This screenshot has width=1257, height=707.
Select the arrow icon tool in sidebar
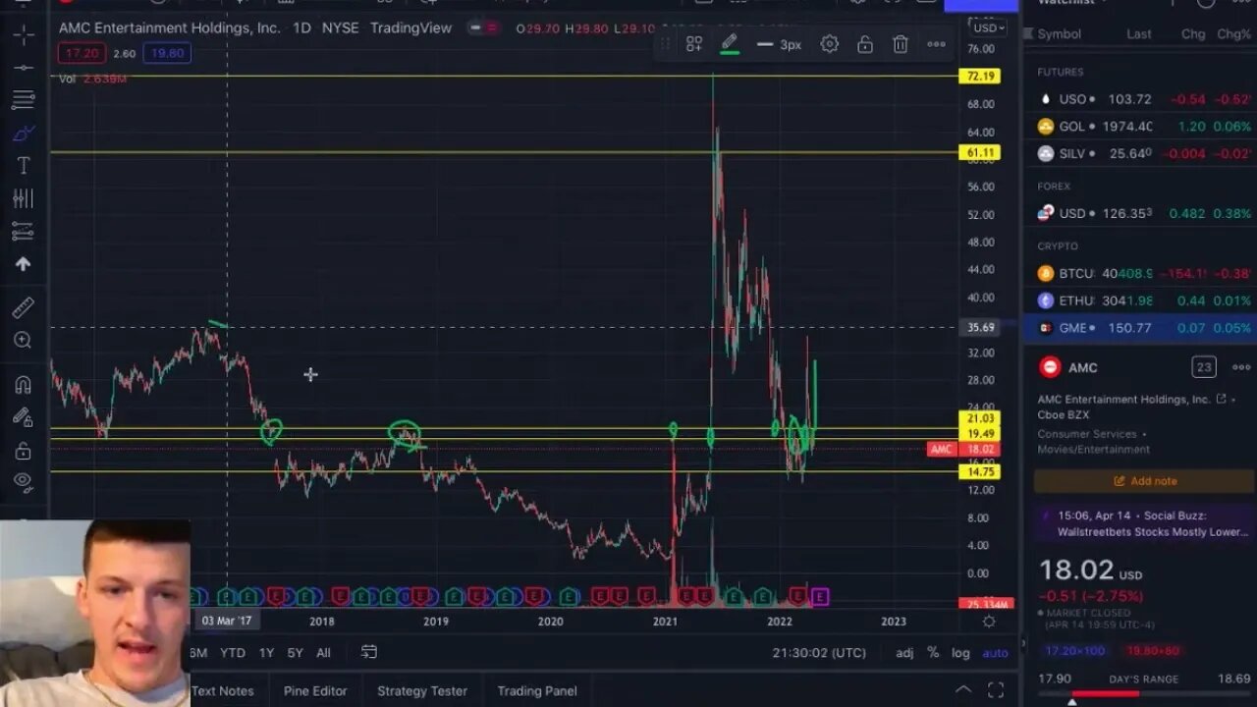coord(24,264)
